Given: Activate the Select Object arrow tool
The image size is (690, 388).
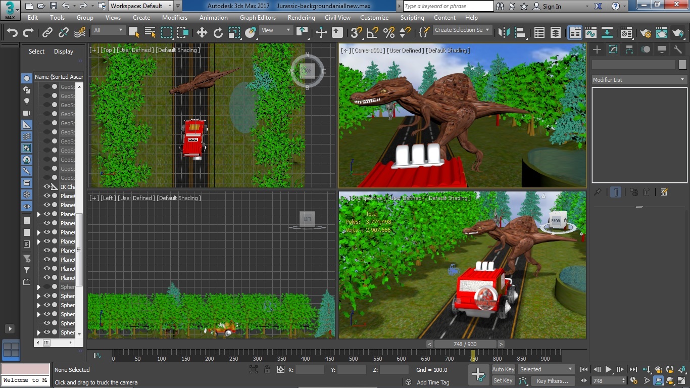Looking at the screenshot, I should pyautogui.click(x=134, y=33).
